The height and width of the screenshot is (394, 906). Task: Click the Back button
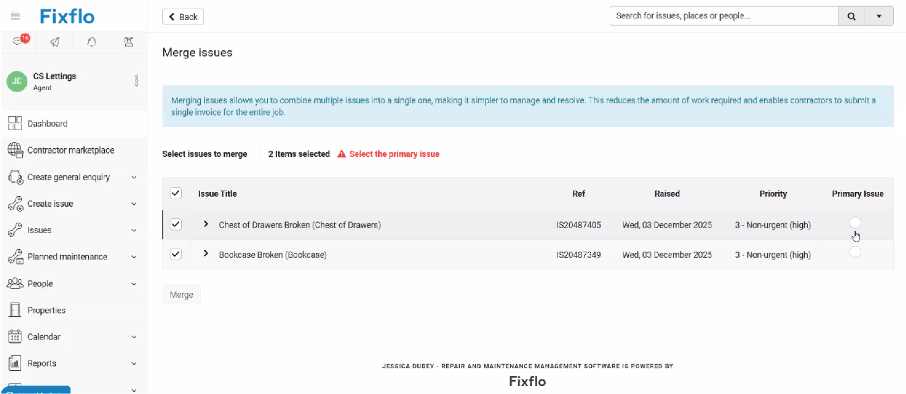pyautogui.click(x=183, y=17)
